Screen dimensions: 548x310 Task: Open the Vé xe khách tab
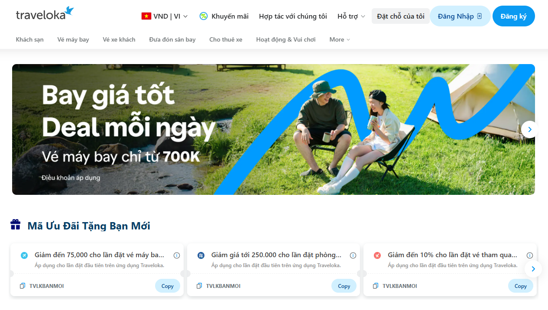pos(119,39)
